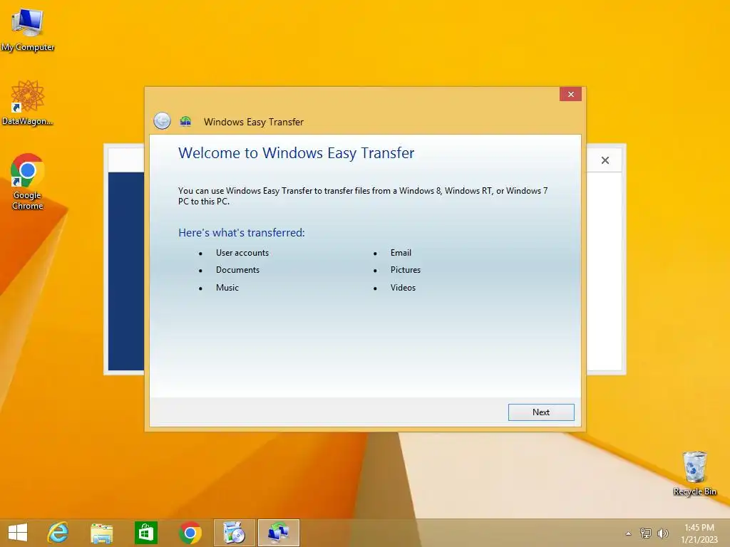Click the 'Videos' list item
This screenshot has height=547, width=730.
[x=403, y=288]
